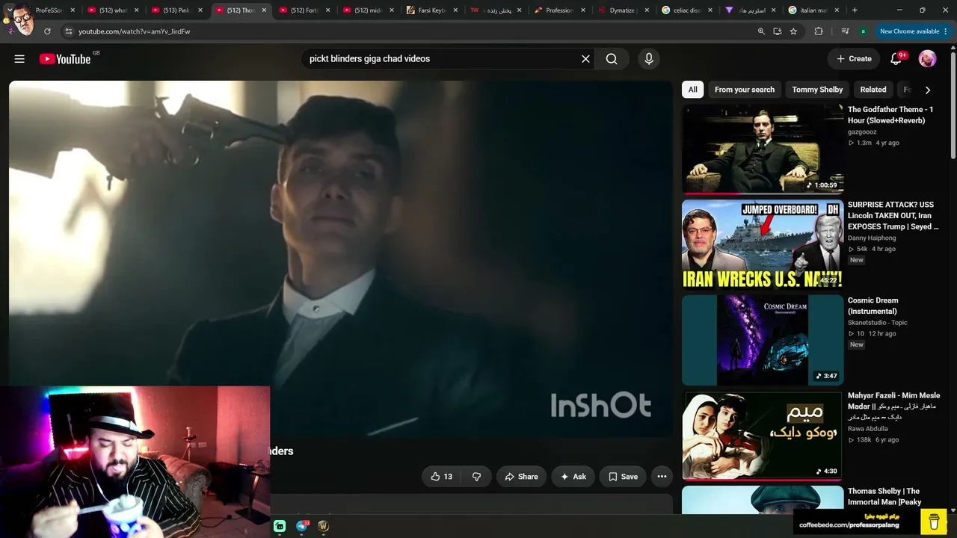The image size is (957, 538).
Task: Visit the Rawa Abdulla channel
Action: tap(868, 429)
